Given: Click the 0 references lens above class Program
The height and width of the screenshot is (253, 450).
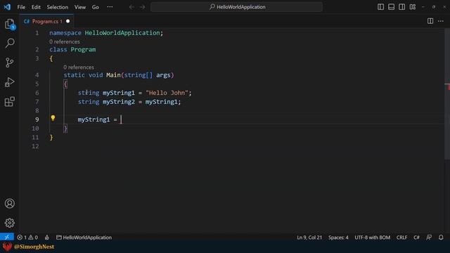Looking at the screenshot, I should pos(65,41).
